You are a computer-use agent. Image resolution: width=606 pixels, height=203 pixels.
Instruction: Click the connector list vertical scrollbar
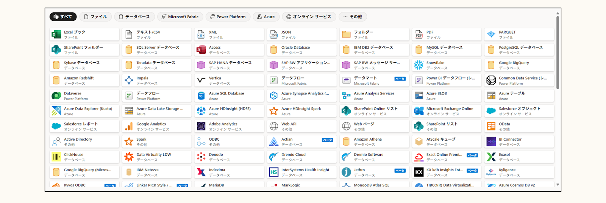tap(558, 52)
